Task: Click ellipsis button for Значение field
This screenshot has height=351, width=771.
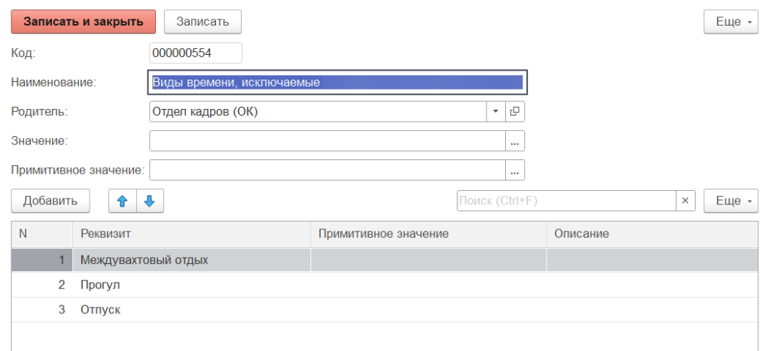Action: tap(515, 141)
